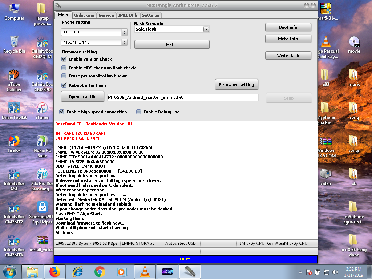
Task: Enable Debug Log checkbox
Action: click(138, 112)
